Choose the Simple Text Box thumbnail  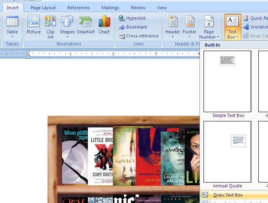coord(227,81)
